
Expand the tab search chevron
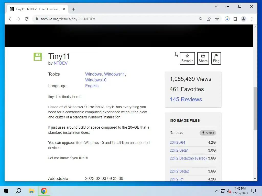(x=216, y=6)
